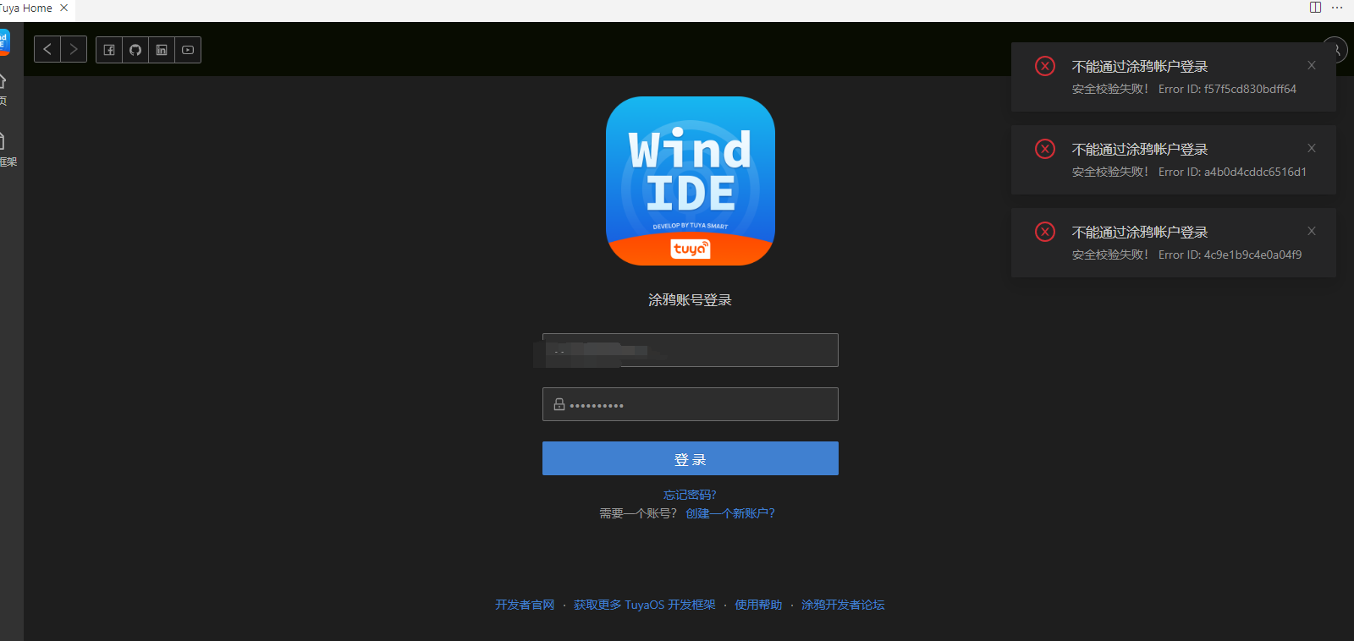Click the lock icon in password field
This screenshot has width=1354, height=641.
pos(559,404)
